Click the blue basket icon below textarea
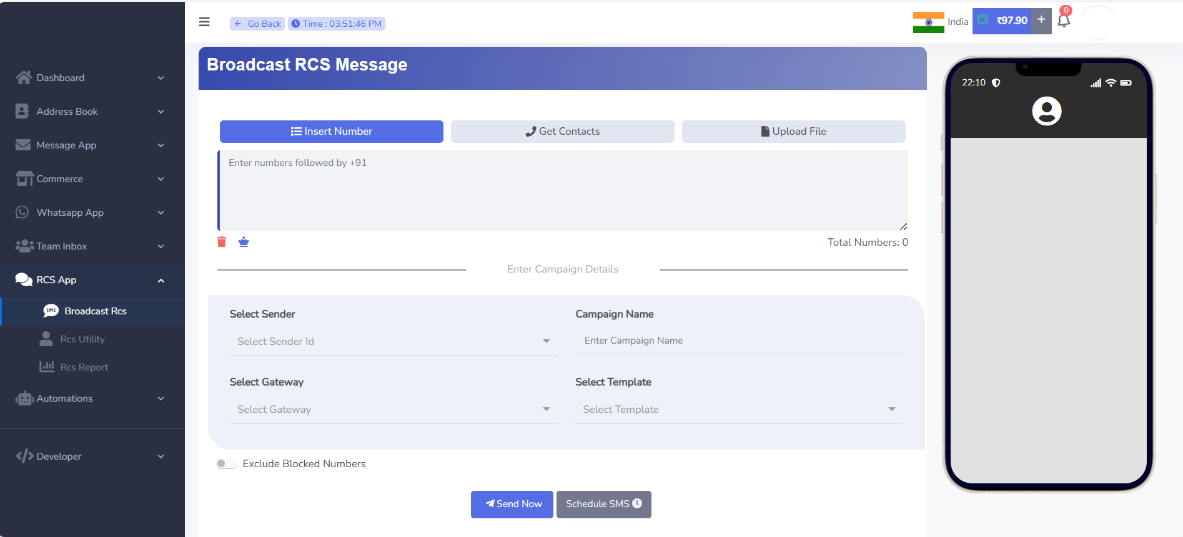Viewport: 1183px width, 537px height. tap(244, 242)
